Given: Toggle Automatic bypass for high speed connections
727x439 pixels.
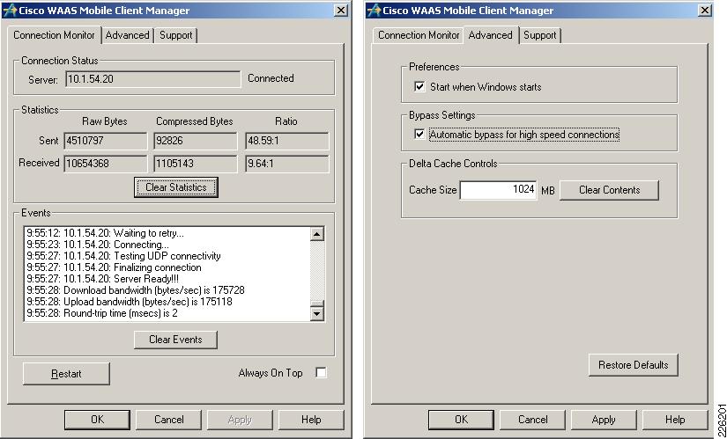Looking at the screenshot, I should (419, 135).
